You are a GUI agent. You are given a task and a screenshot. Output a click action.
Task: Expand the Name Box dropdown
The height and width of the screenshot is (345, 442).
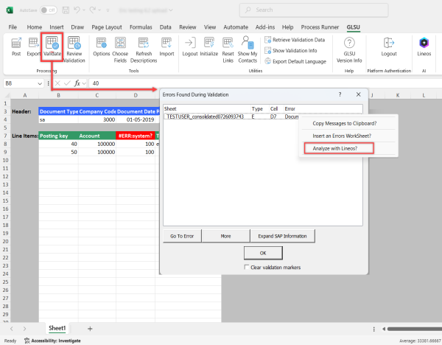pyautogui.click(x=40, y=83)
